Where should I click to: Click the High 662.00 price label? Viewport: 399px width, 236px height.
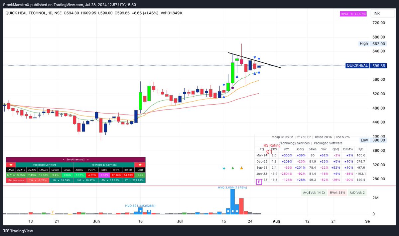[372, 43]
